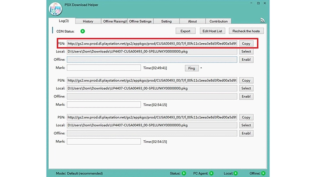Open the Offline Raising tab

tap(115, 21)
